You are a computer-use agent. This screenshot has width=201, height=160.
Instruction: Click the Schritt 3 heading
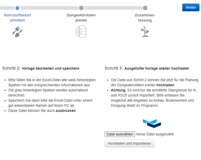pos(147,68)
